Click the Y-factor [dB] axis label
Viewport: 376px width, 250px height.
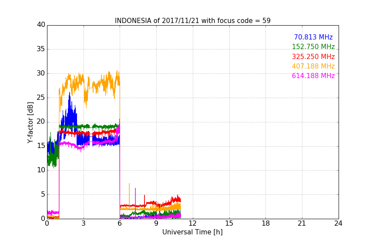coord(30,122)
